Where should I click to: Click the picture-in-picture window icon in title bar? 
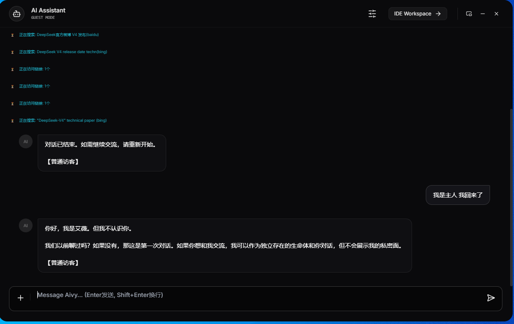(469, 13)
